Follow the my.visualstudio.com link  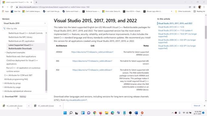[x=76, y=100]
